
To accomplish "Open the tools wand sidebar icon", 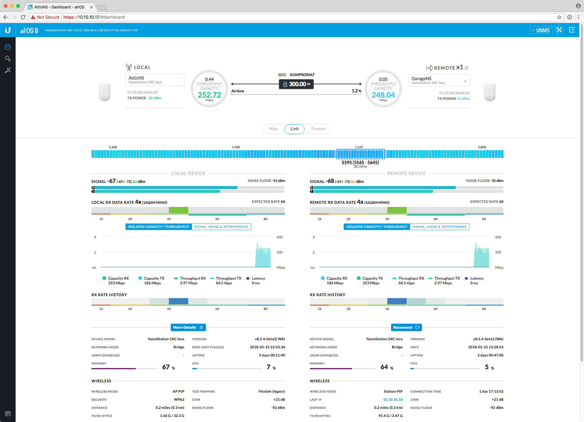I will pos(8,70).
